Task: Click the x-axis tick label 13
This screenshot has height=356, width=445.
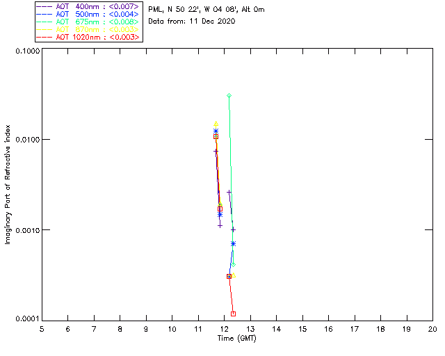Action: click(x=250, y=329)
